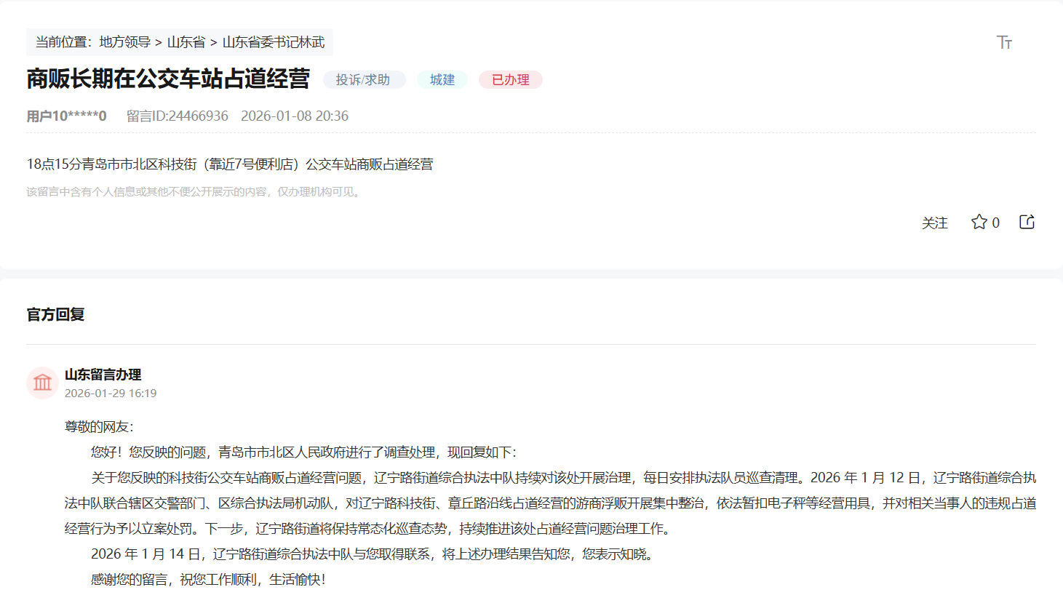Favorite this message using the star icon
Screen dimensions: 1063x603
tap(978, 222)
